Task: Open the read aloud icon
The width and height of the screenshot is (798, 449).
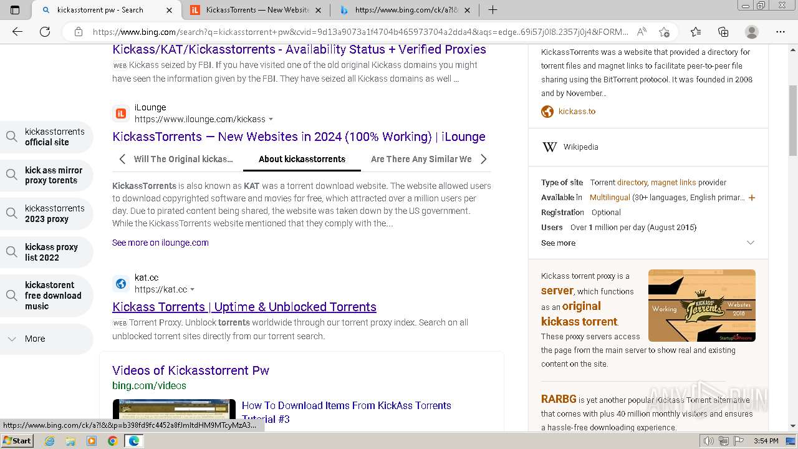Action: (x=641, y=32)
